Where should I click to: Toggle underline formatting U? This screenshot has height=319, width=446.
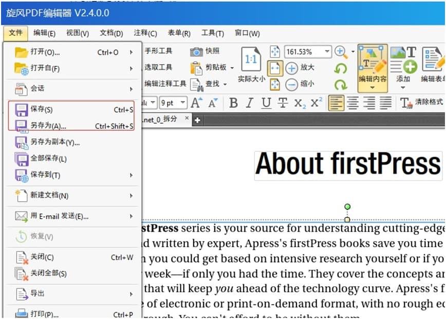click(x=266, y=103)
